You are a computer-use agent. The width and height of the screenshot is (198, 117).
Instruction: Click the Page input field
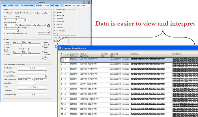click(x=42, y=87)
